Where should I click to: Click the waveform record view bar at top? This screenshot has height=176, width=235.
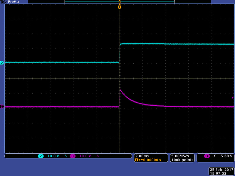[119, 2]
